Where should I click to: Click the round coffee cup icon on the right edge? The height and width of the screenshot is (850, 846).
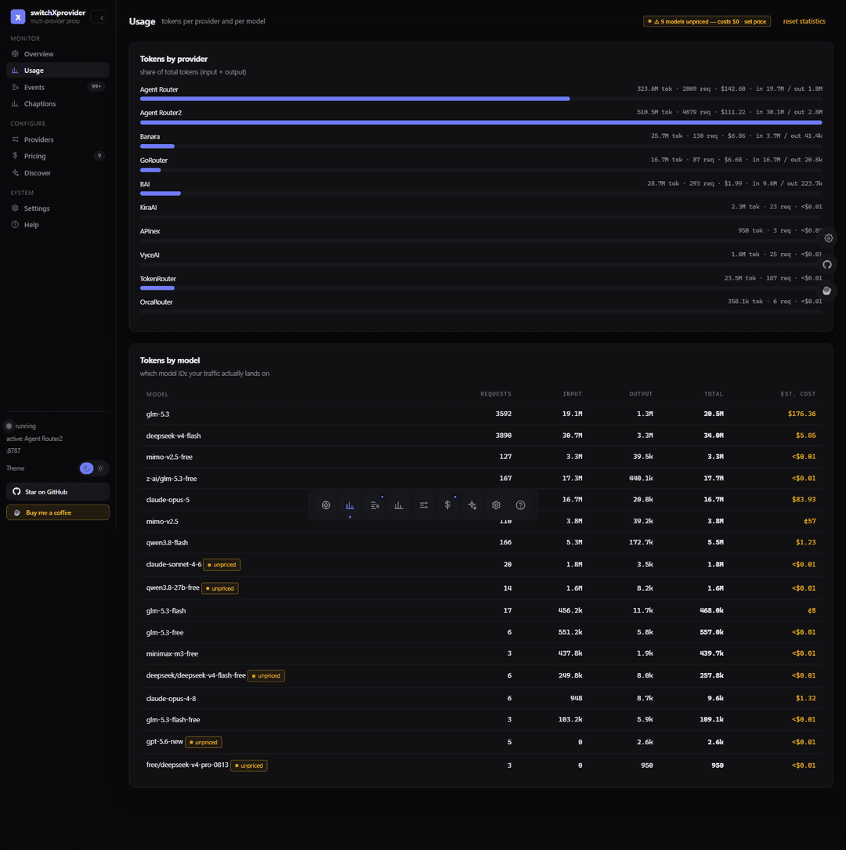pos(827,291)
